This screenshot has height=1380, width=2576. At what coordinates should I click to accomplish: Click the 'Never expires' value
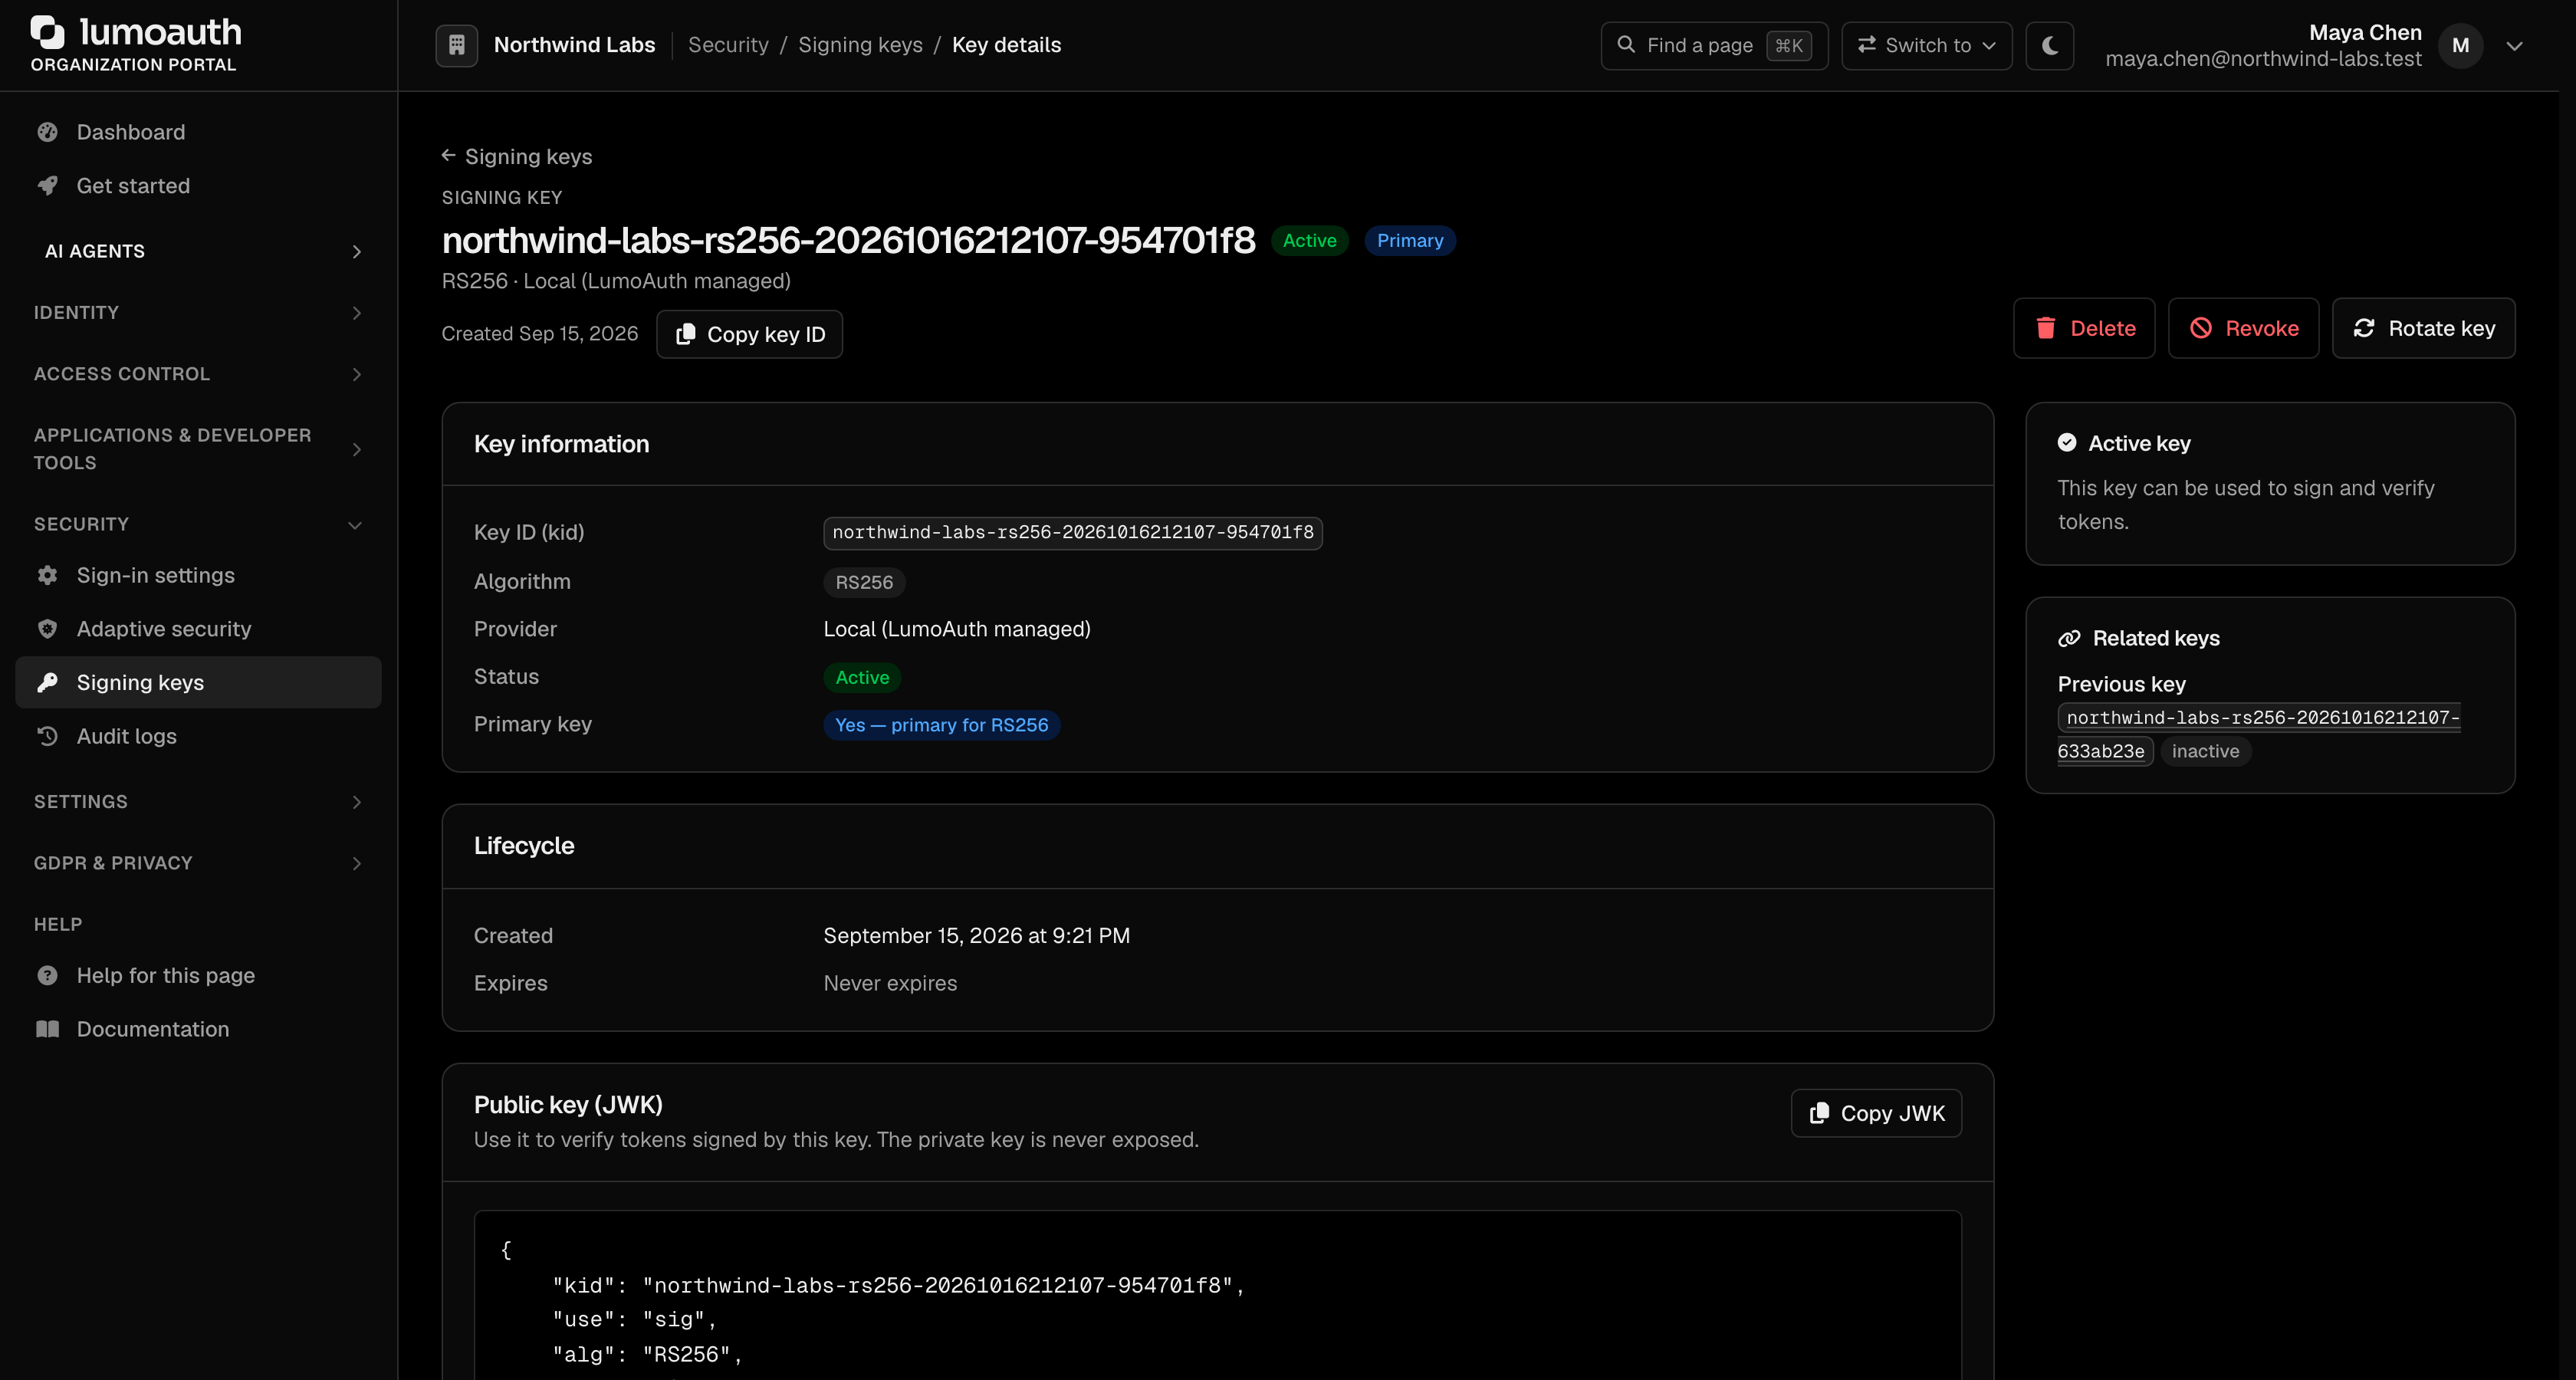(890, 983)
